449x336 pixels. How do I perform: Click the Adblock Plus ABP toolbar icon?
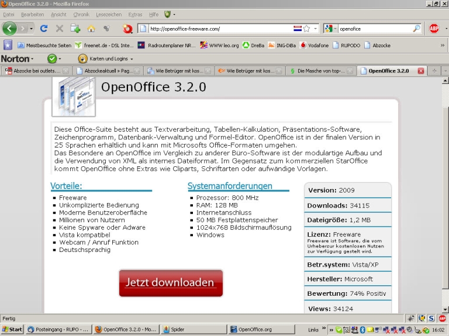tap(434, 28)
